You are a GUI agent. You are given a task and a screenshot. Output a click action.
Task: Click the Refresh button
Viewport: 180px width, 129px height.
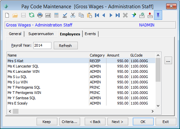(x=66, y=46)
